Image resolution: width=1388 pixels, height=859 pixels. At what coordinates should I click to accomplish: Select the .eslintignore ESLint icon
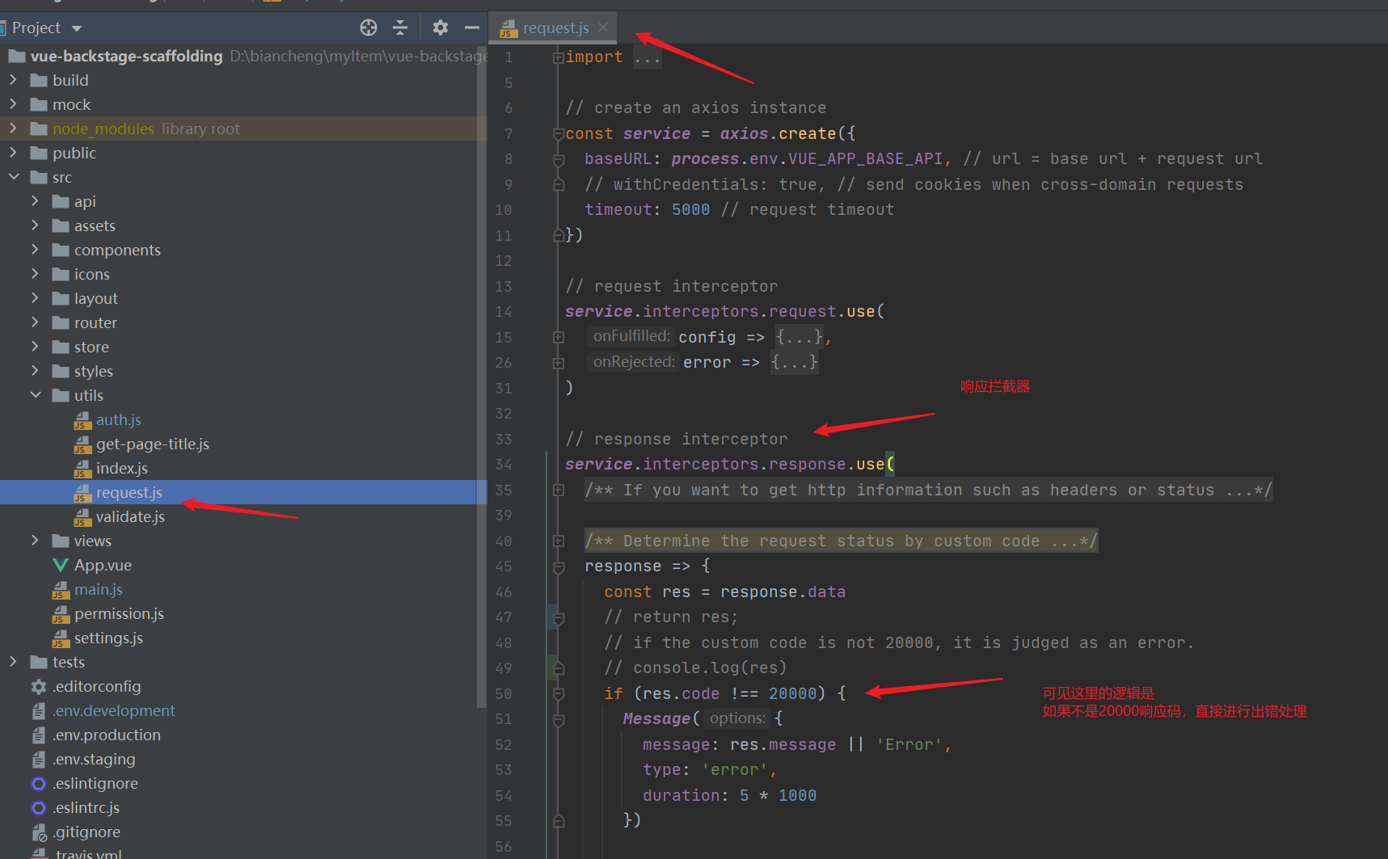tap(39, 783)
